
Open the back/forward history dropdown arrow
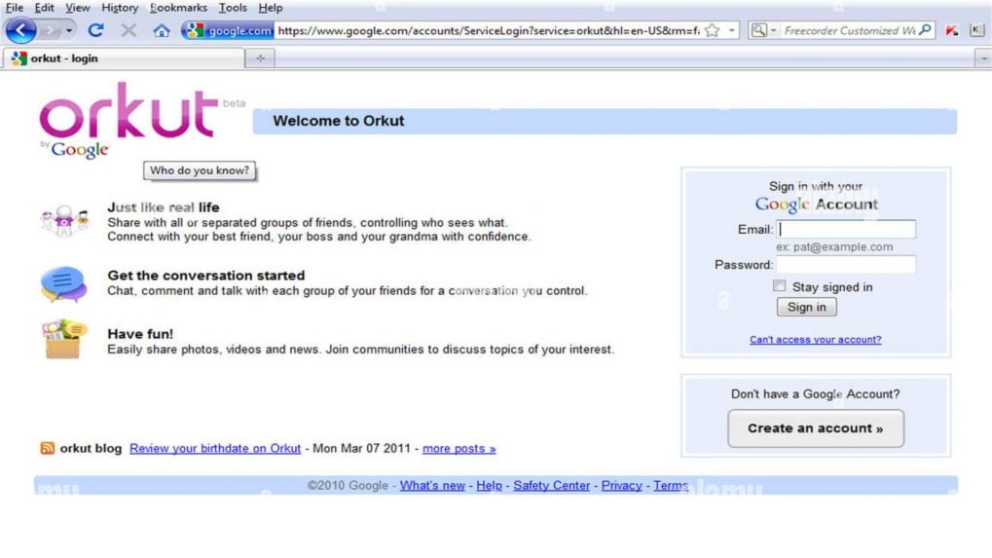tap(69, 30)
